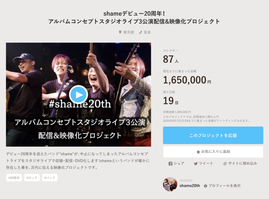Click the シェア share link
The height and width of the screenshot is (199, 269).
[x=179, y=163]
